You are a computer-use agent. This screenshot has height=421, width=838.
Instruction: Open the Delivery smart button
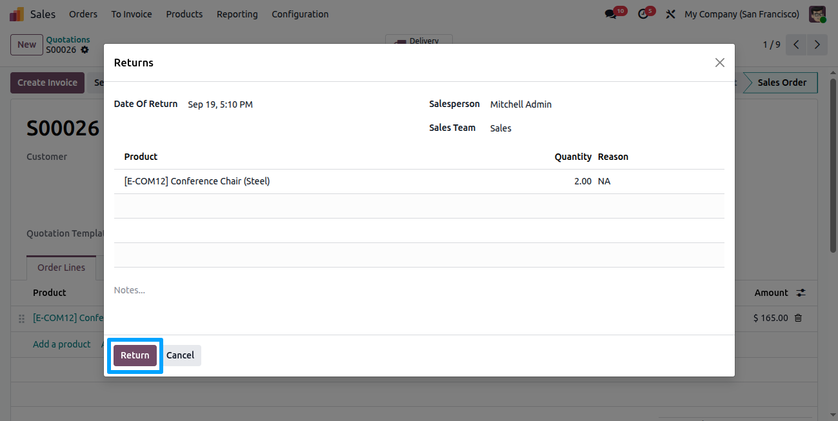[x=419, y=40]
